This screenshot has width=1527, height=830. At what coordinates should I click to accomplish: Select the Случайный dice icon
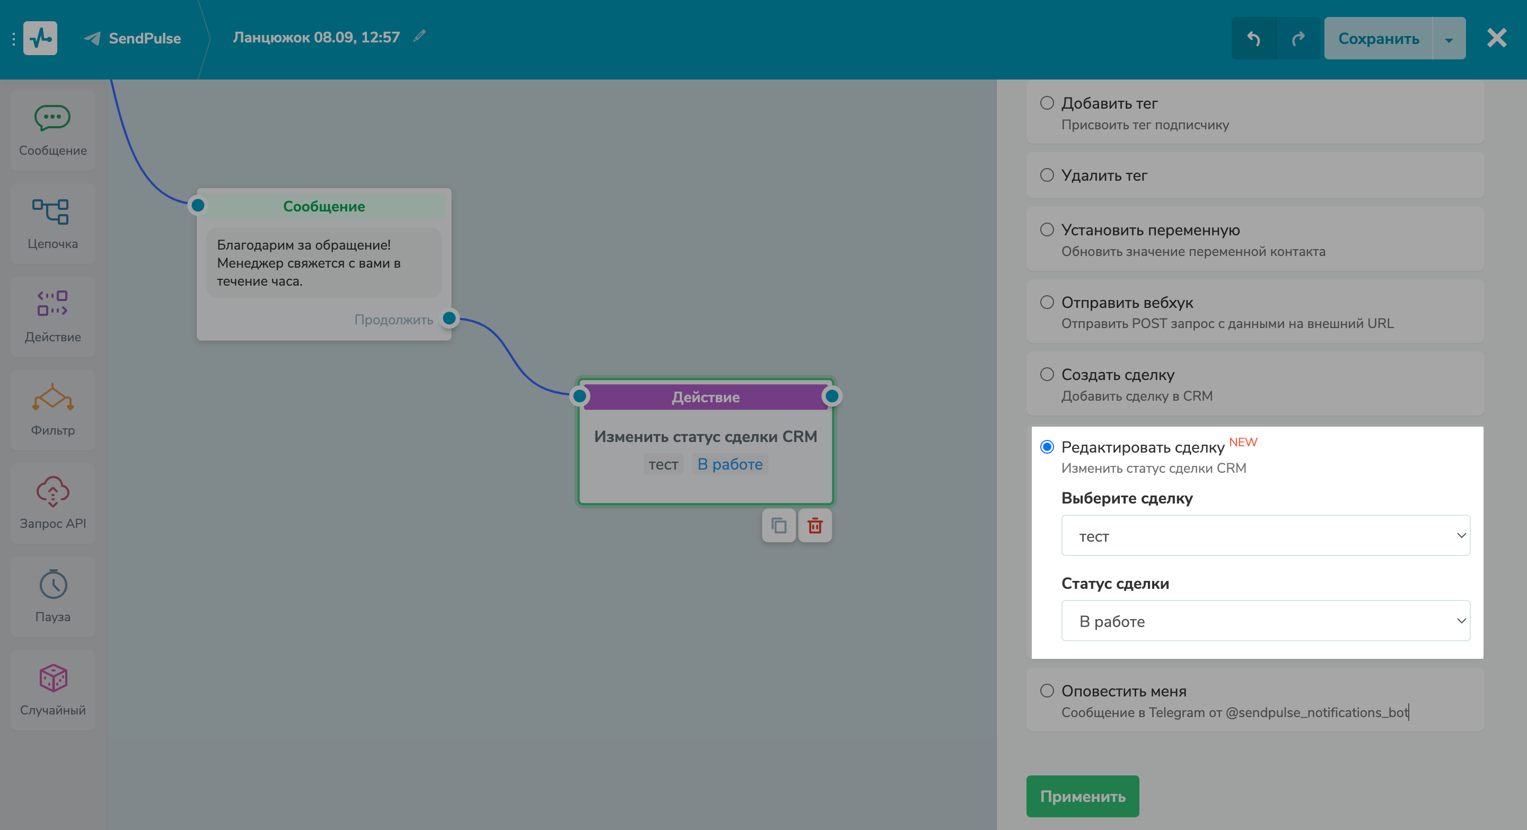[52, 678]
